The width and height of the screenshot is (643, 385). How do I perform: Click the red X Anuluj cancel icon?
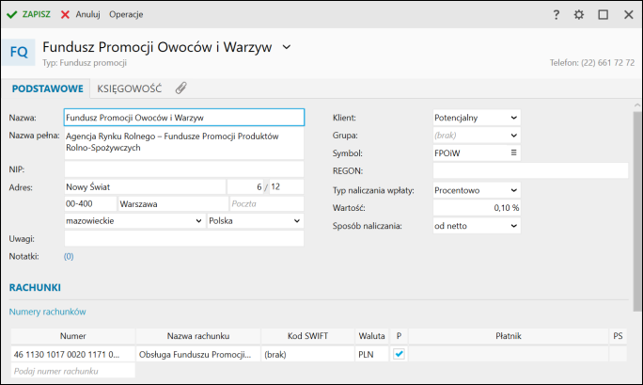(65, 15)
